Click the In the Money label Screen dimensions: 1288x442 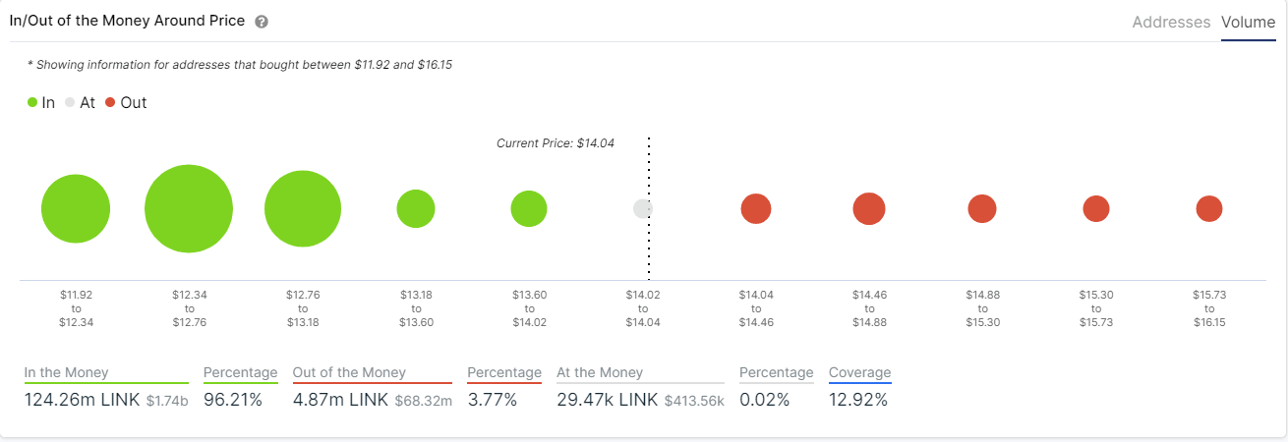tap(67, 373)
